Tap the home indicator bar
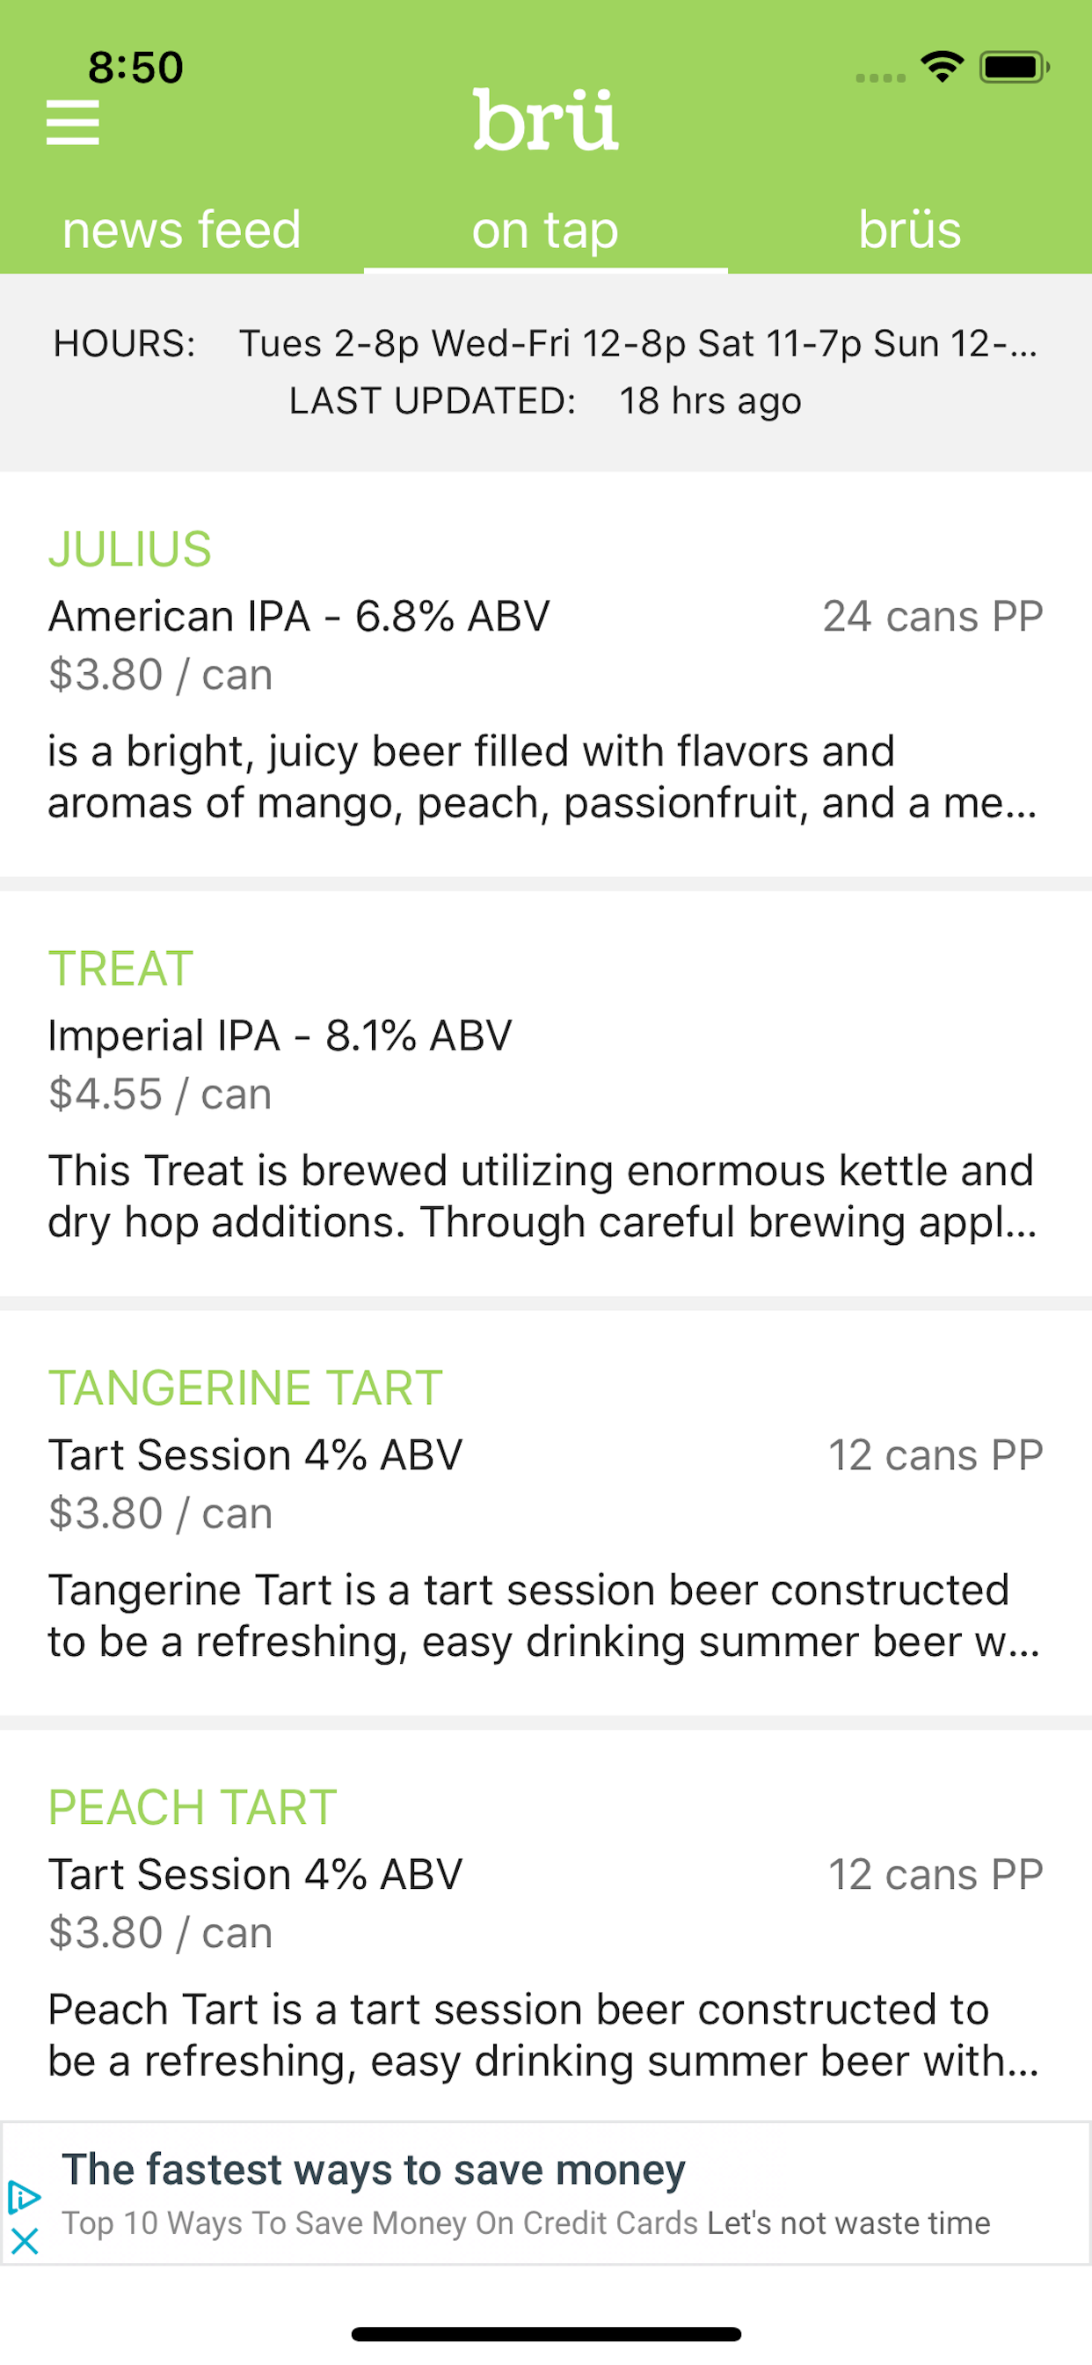1092x2365 pixels. (546, 2334)
